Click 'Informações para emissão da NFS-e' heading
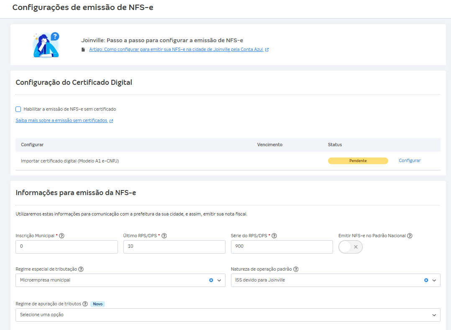The height and width of the screenshot is (330, 451). click(x=76, y=193)
